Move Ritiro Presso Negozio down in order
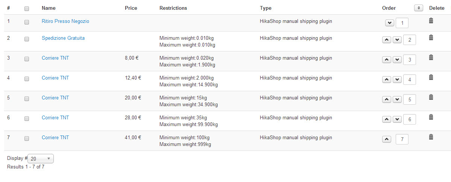The width and height of the screenshot is (451, 182). 390,23
